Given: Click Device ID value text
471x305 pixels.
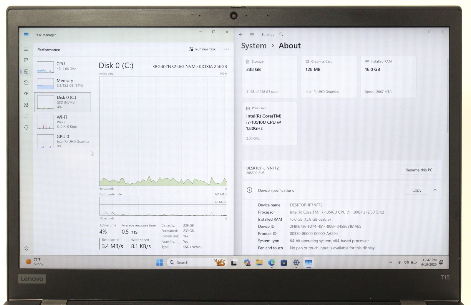Looking at the screenshot, I should (325, 227).
